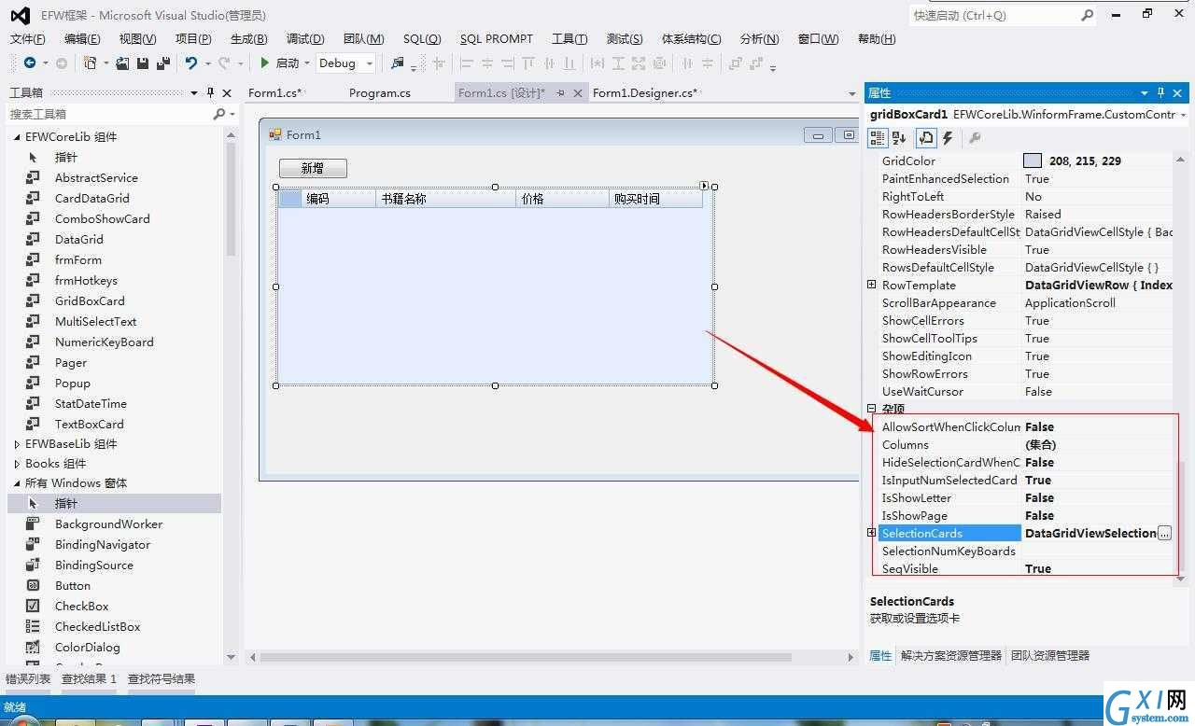
Task: Click the smart tag arrow on the grid control
Action: (x=704, y=186)
